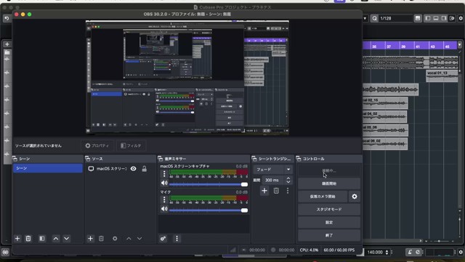Move scene up with the arrow
The height and width of the screenshot is (262, 465).
coord(56,239)
